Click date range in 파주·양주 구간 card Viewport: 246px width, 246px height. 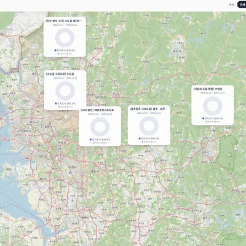tap(65, 25)
